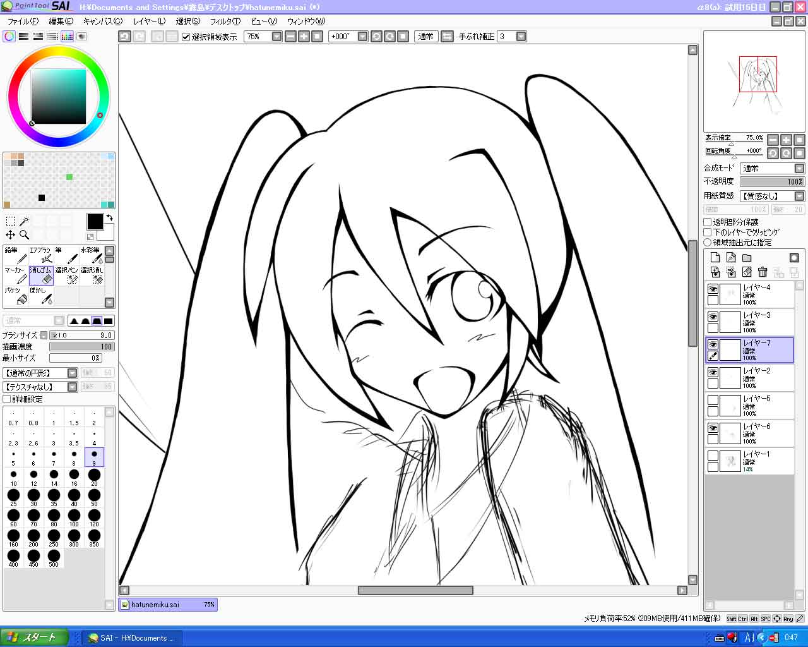The image size is (808, 647).
Task: Open the 合成モード blend mode dropdown
Action: click(x=799, y=168)
